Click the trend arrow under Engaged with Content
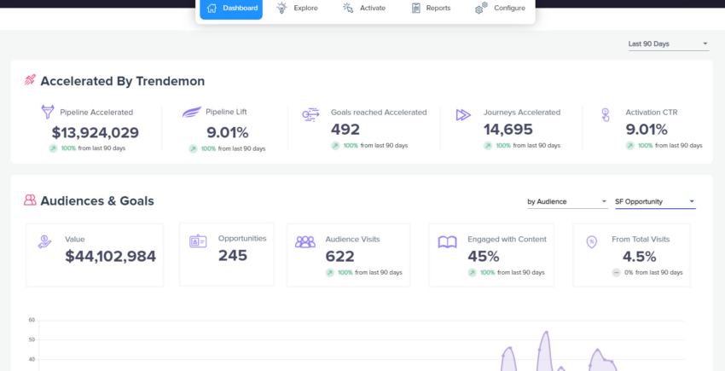Image resolution: width=725 pixels, height=371 pixels. 472,273
